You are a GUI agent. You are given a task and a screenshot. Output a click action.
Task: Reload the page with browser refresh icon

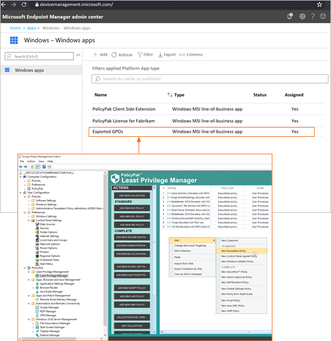24,5
